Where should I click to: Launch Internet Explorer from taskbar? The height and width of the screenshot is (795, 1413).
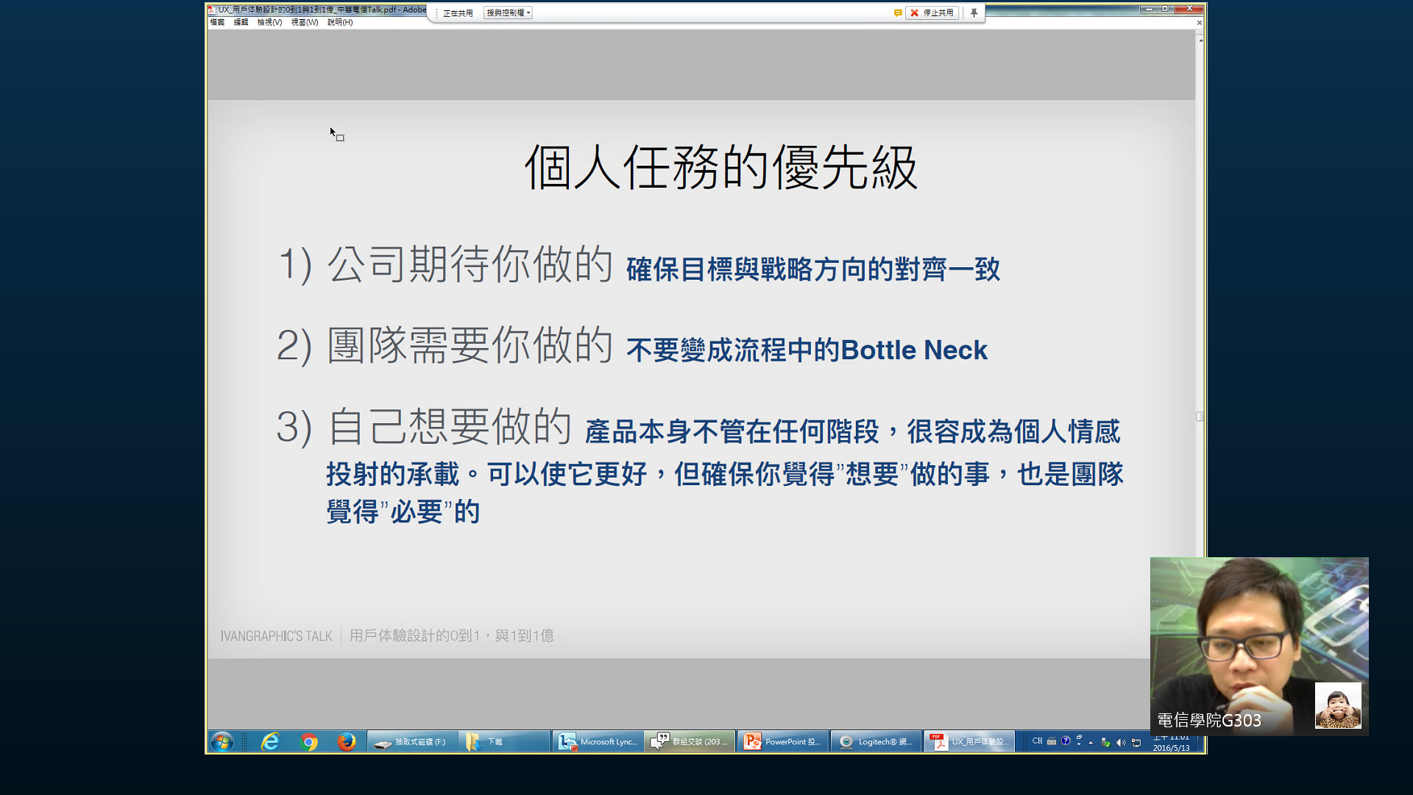[270, 741]
